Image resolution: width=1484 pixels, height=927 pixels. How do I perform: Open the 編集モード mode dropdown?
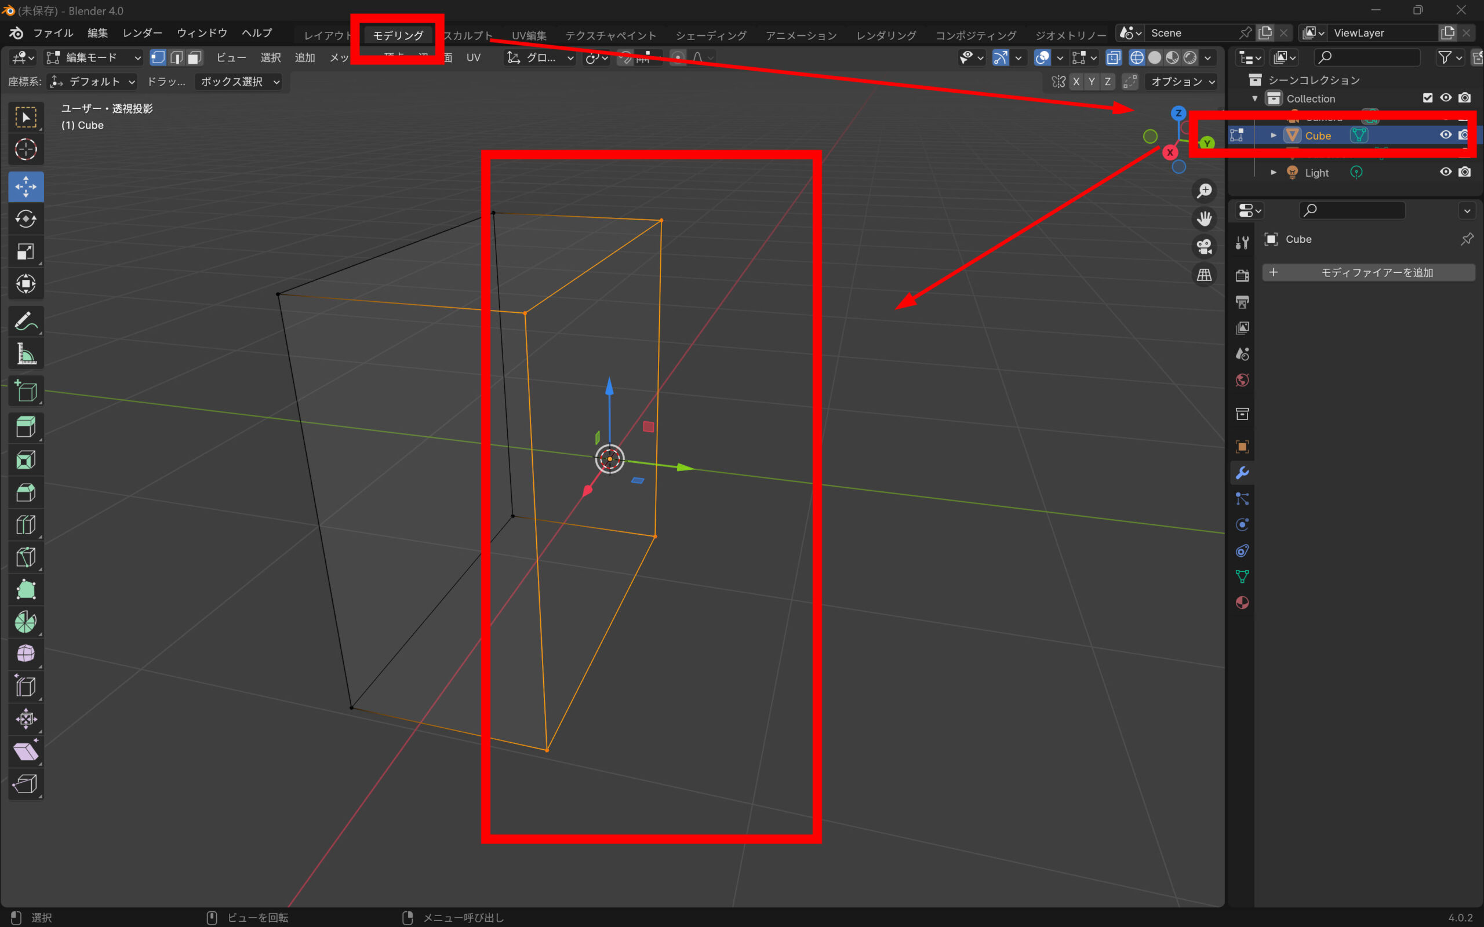(x=94, y=57)
